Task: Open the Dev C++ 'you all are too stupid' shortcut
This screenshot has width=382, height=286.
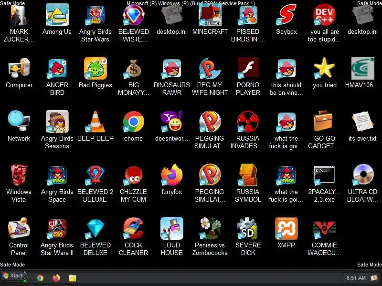Action: [324, 15]
